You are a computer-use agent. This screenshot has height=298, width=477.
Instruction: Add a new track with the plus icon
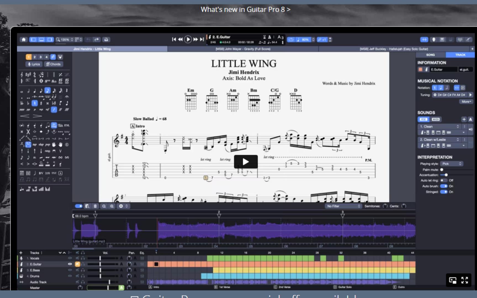21,253
